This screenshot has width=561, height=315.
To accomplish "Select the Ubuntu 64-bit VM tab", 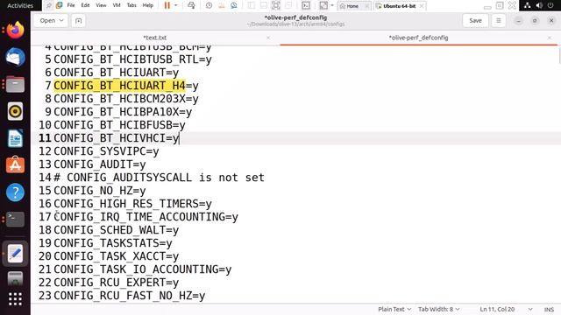I will pos(400,6).
